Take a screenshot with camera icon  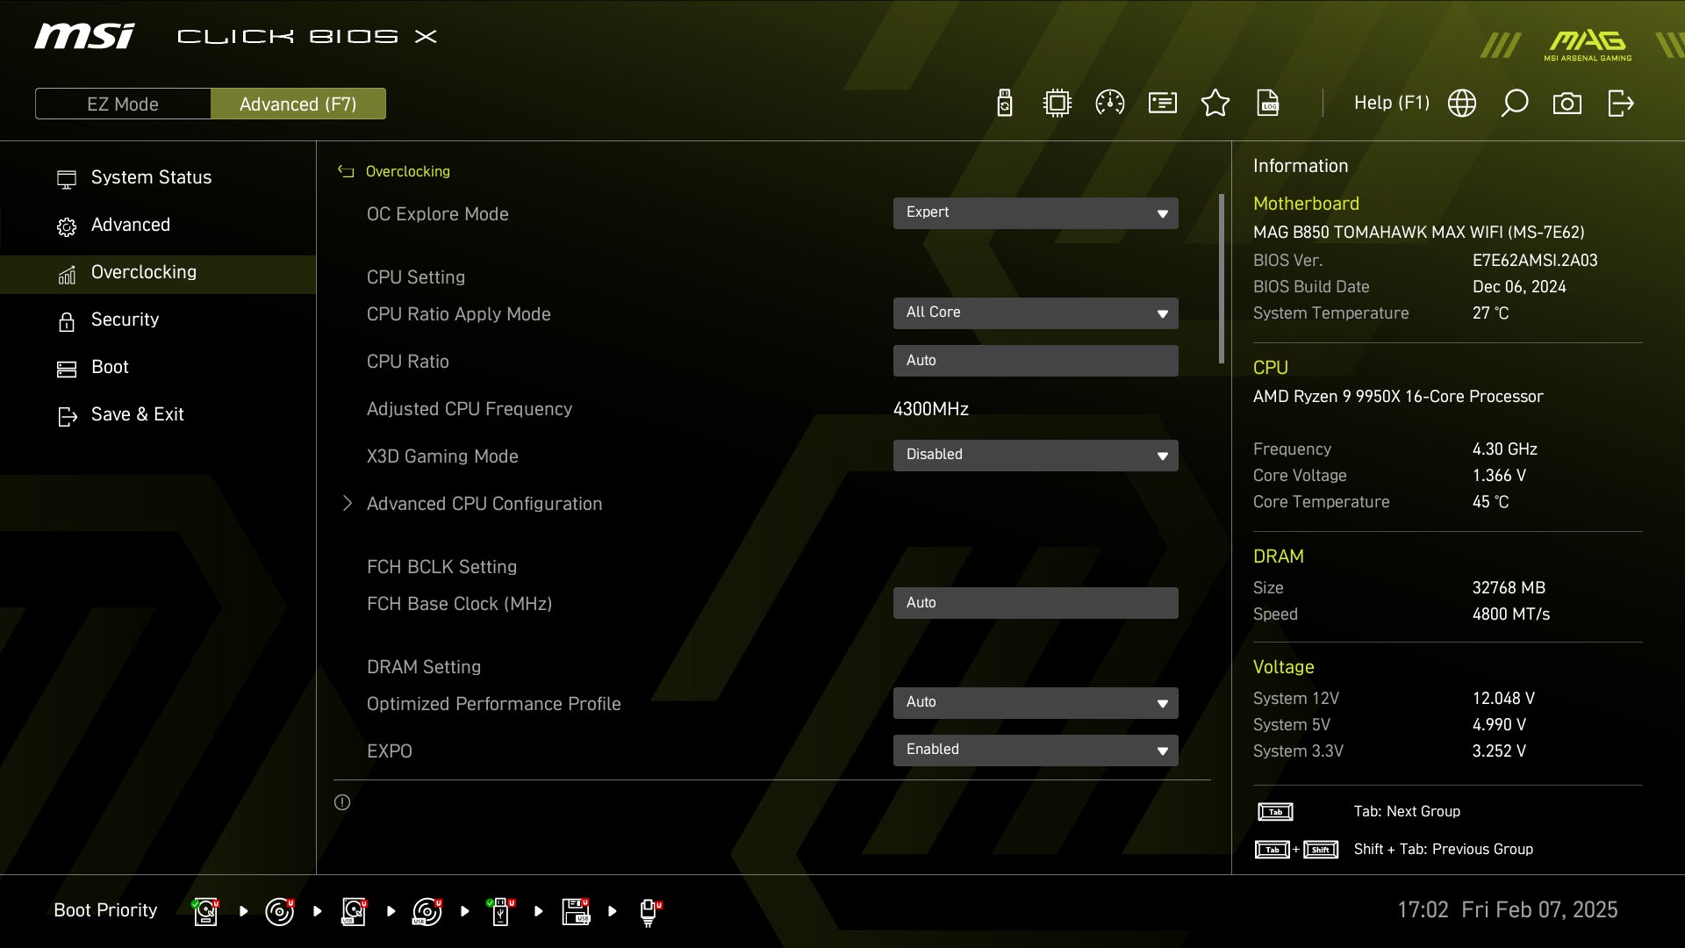click(1567, 104)
